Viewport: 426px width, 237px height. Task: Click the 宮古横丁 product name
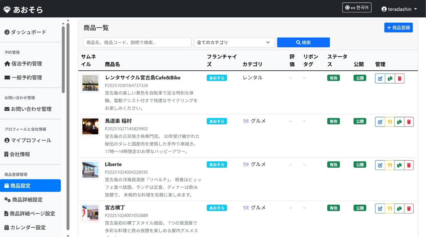115,207
